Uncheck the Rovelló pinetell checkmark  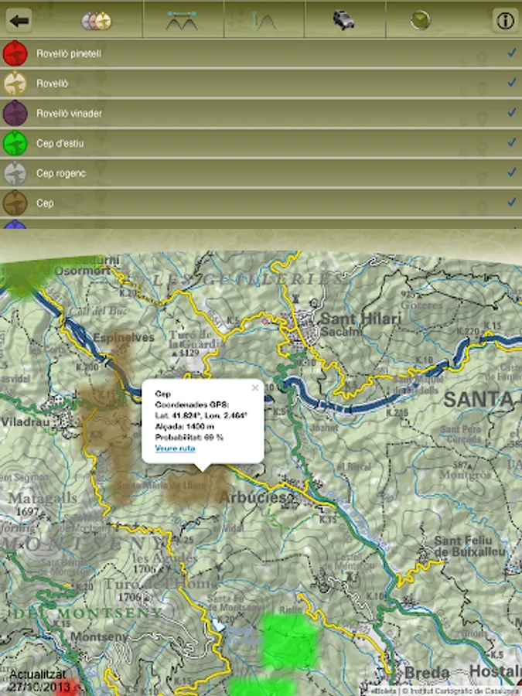click(512, 53)
